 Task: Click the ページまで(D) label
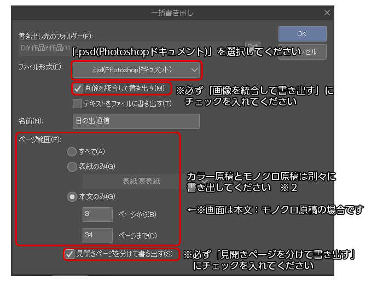tap(137, 236)
